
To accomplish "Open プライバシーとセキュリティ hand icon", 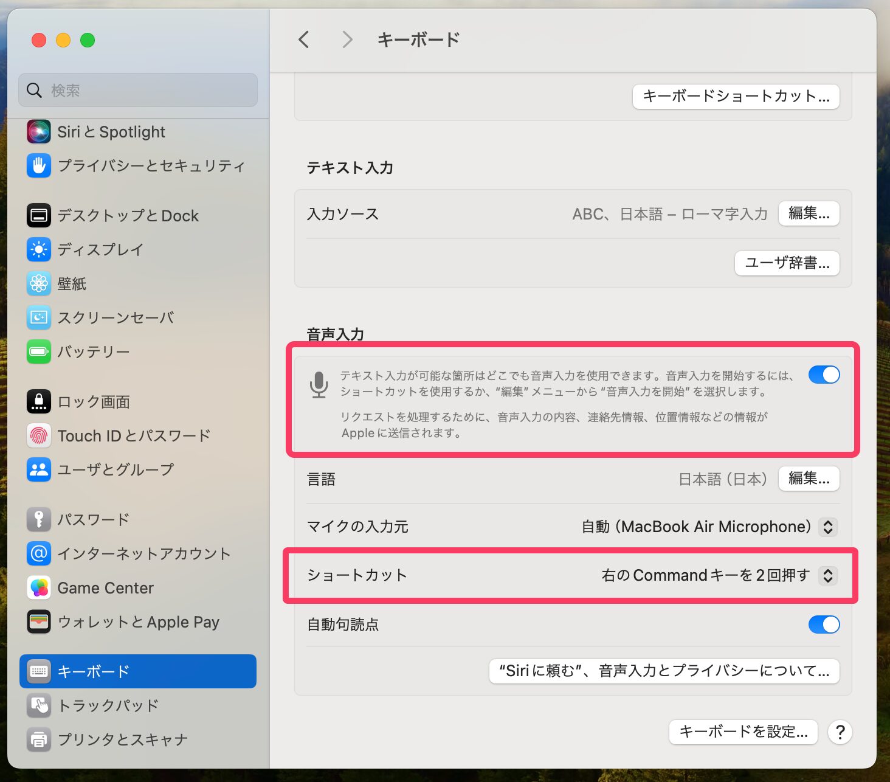I will (39, 166).
